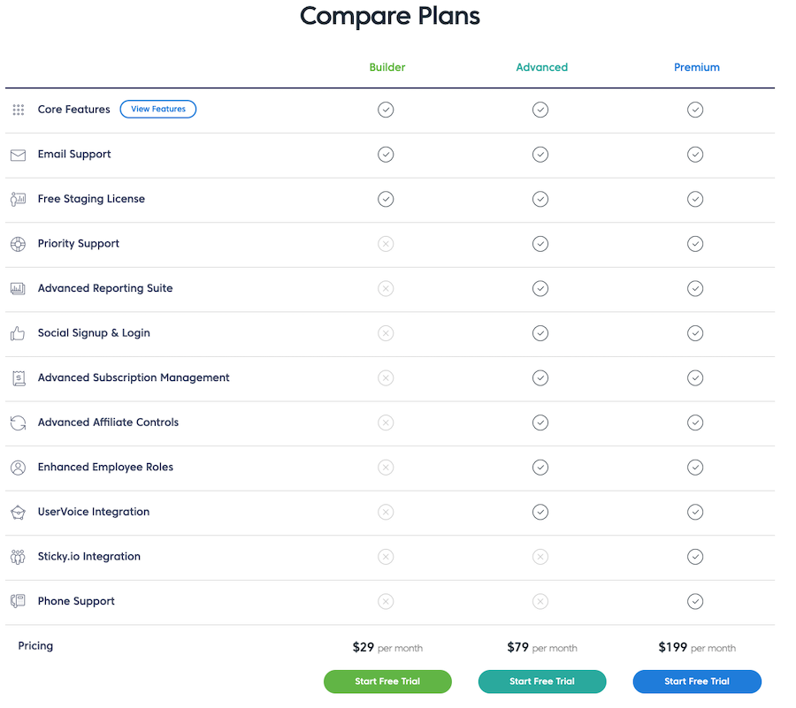Click Advanced X mark for Sticky.io Integration
The height and width of the screenshot is (708, 796).
click(x=540, y=557)
